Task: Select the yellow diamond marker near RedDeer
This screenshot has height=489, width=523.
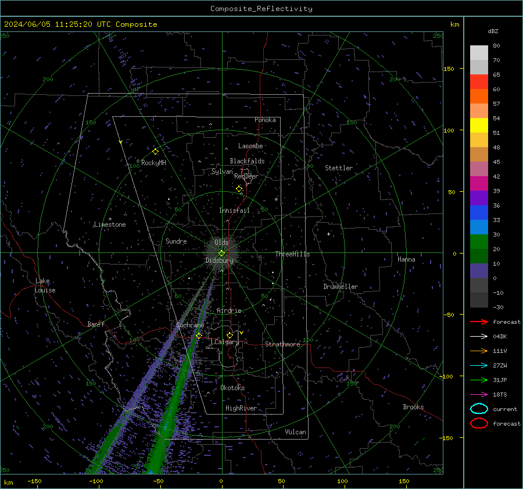Action: (x=239, y=188)
